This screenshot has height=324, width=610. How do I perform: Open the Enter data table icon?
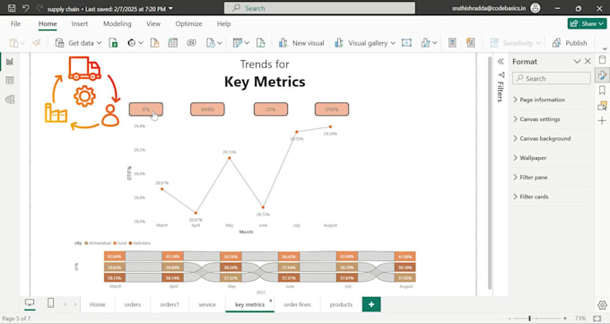point(173,43)
